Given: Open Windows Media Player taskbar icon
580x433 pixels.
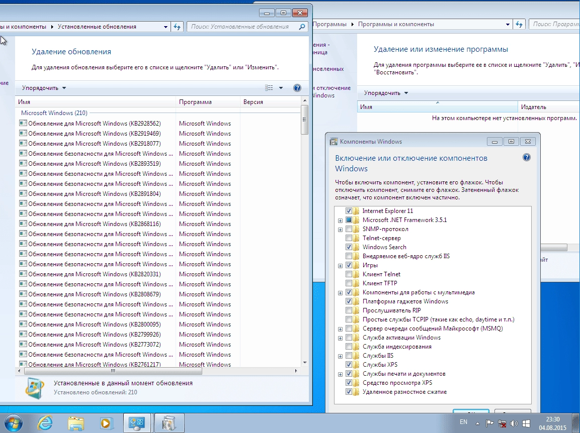Looking at the screenshot, I should 106,423.
